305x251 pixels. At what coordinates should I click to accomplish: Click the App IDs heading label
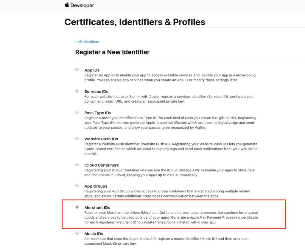point(92,70)
